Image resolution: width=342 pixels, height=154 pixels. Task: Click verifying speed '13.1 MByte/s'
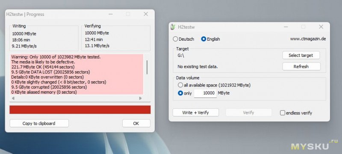97,46
